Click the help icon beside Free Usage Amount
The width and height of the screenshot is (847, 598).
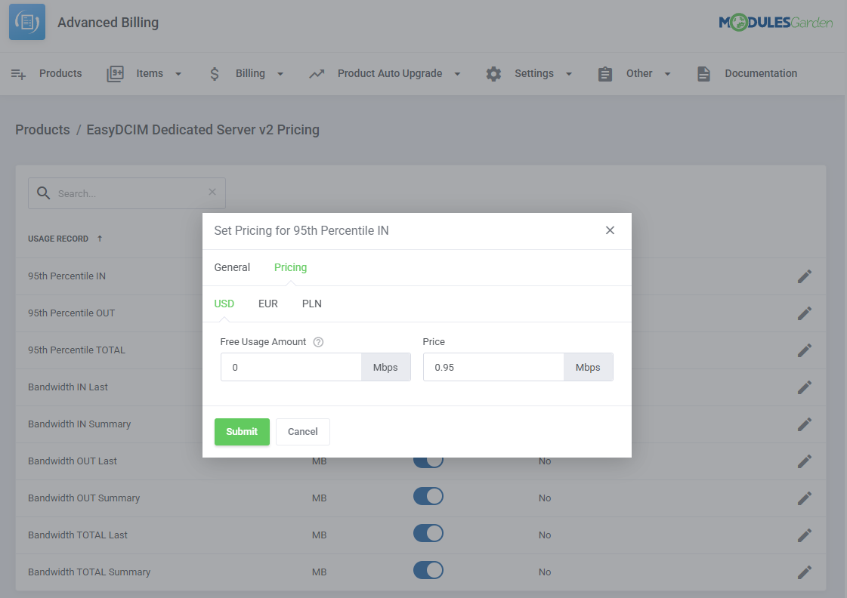(318, 342)
